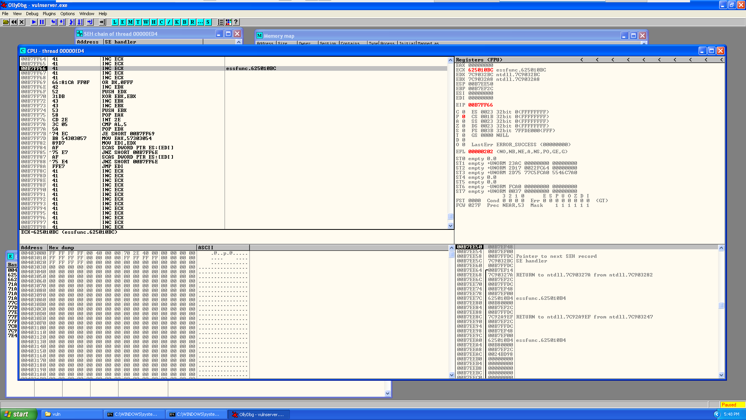Click the Open file folder icon
Screen dimensions: 746x420
tap(6, 22)
